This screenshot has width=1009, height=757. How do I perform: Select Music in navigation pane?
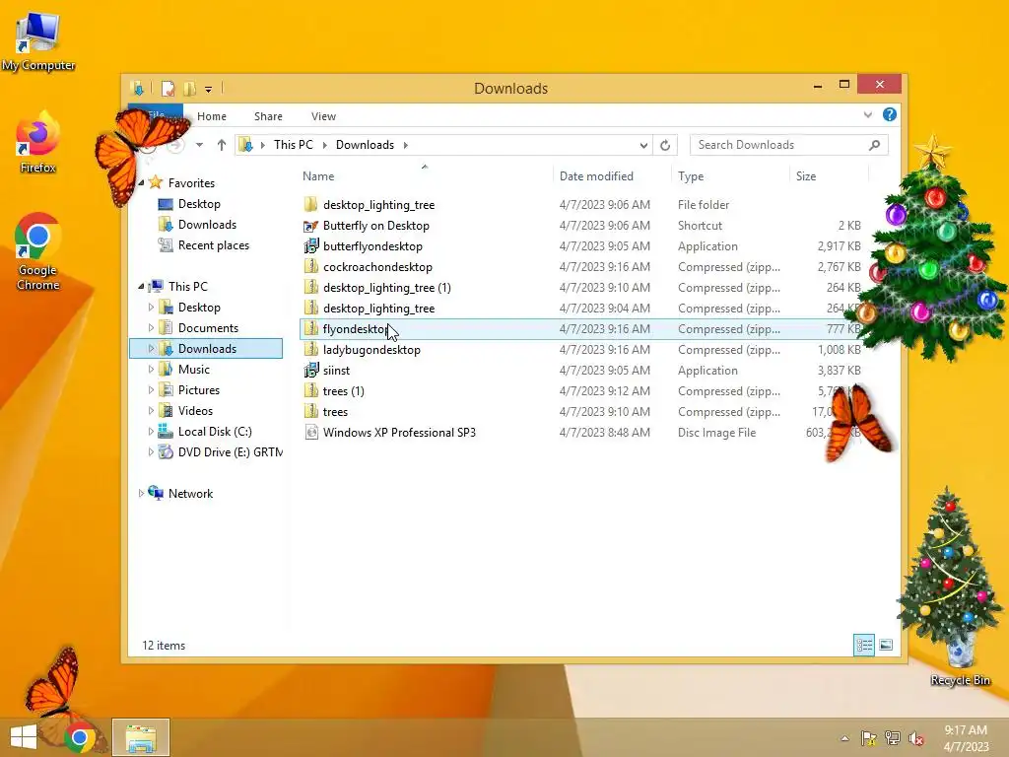point(194,370)
